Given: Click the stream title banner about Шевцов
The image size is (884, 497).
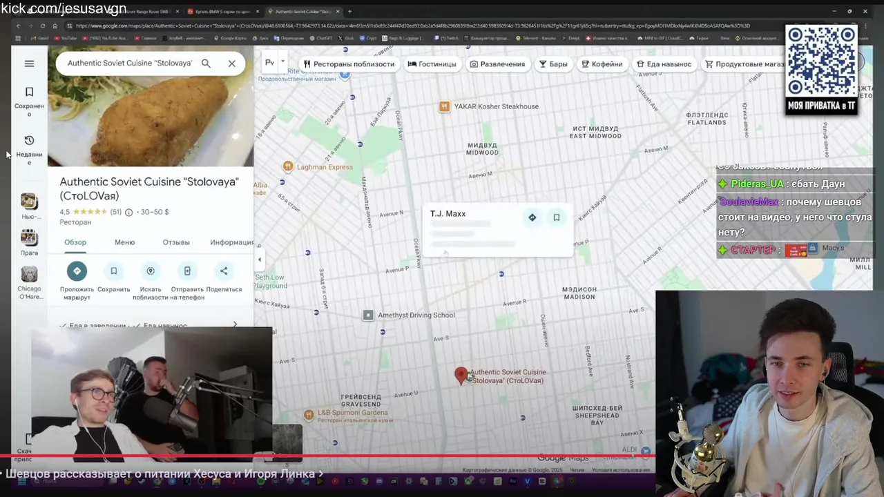Looking at the screenshot, I should [x=164, y=474].
